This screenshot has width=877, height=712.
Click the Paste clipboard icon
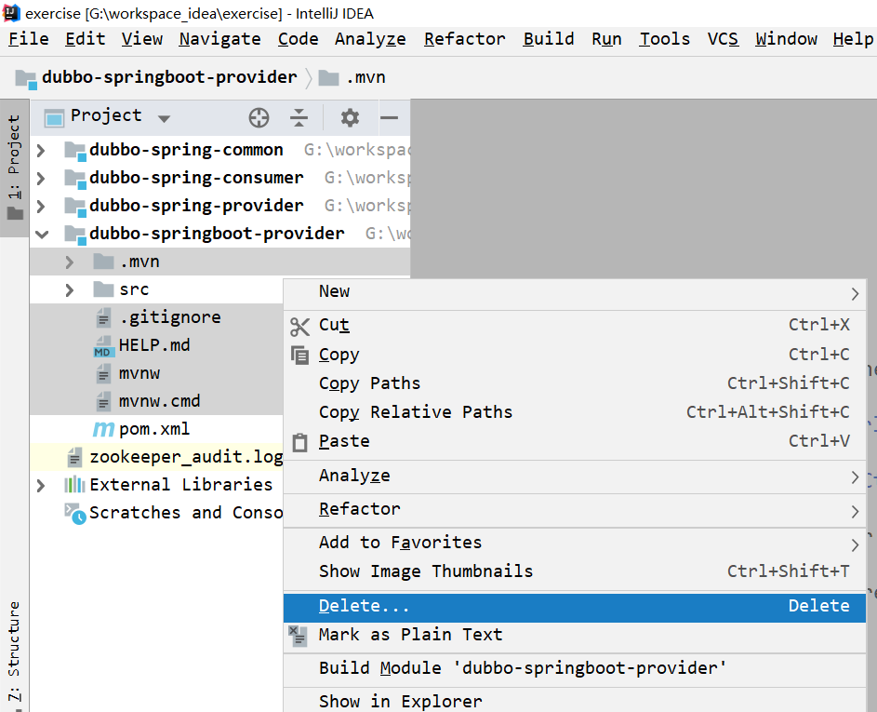[299, 442]
